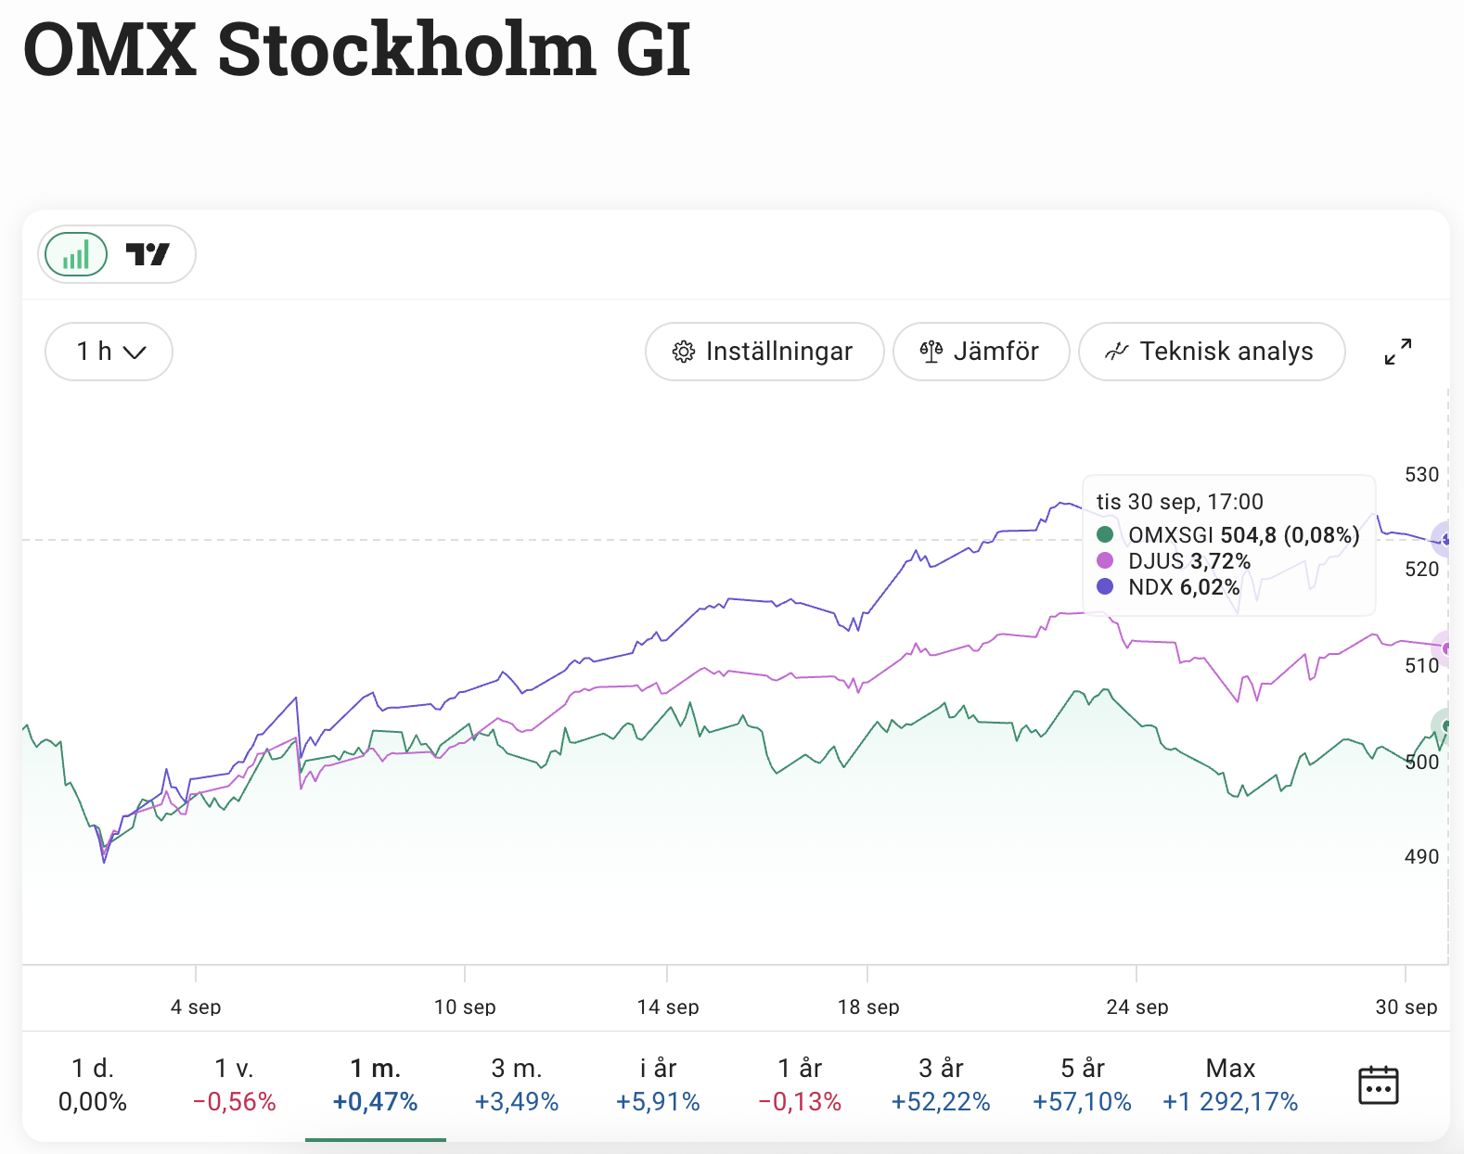The width and height of the screenshot is (1464, 1154).
Task: Open the 1 h interval dropdown
Action: point(109,352)
